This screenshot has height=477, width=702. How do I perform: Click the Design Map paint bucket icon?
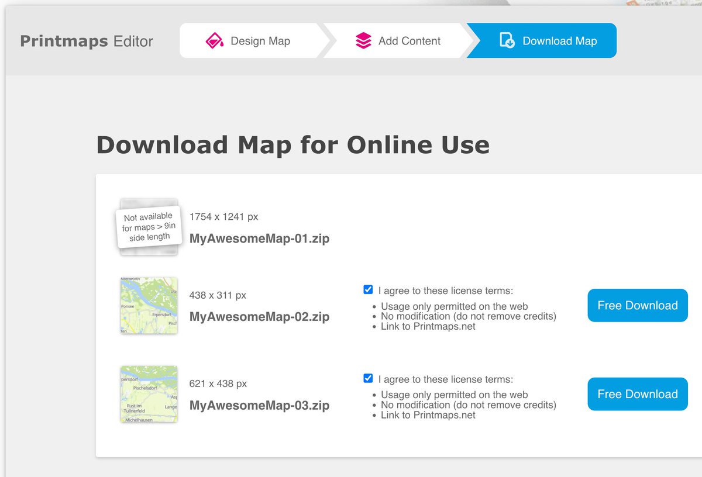pyautogui.click(x=214, y=41)
